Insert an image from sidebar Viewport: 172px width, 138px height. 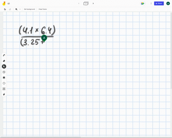tap(4, 78)
